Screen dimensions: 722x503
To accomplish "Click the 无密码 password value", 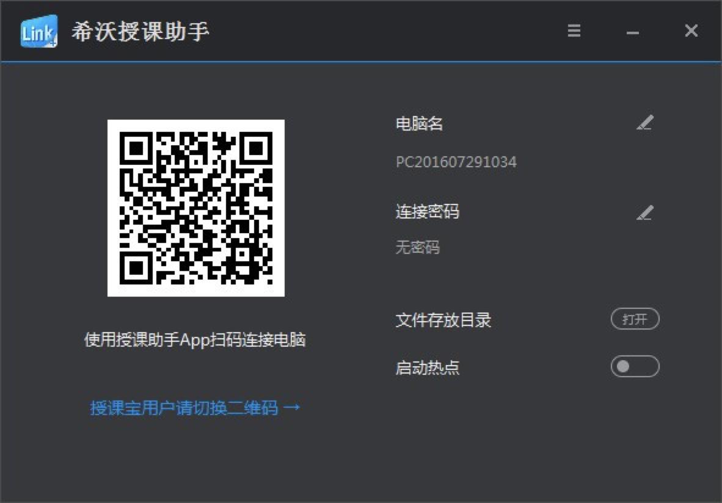I will pos(418,248).
